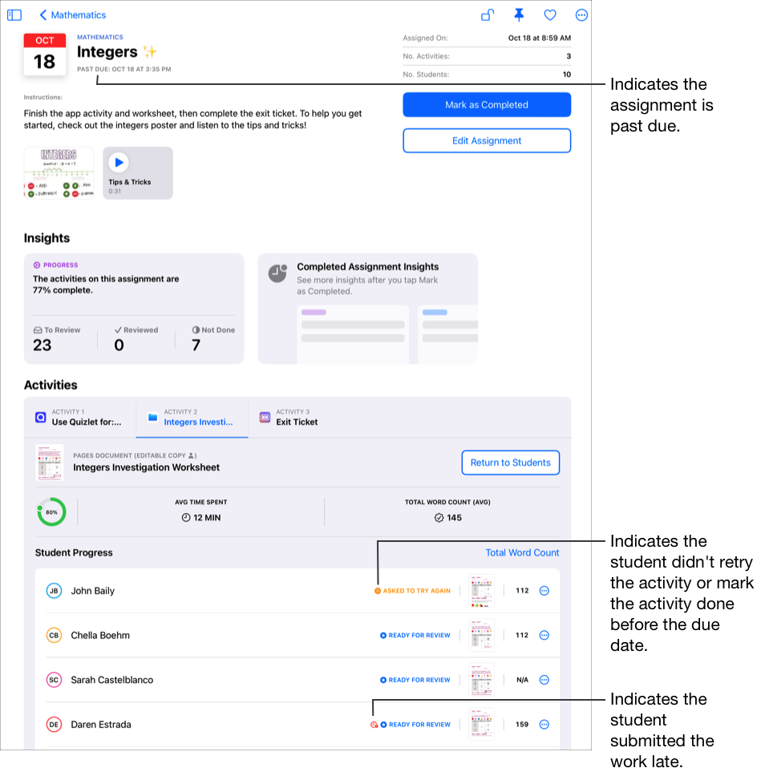Select the Not Done count 7
765x776 pixels.
tap(196, 345)
